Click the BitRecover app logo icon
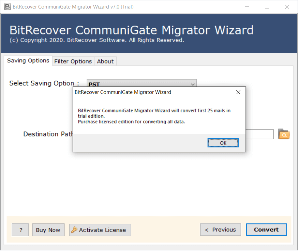 [8, 7]
